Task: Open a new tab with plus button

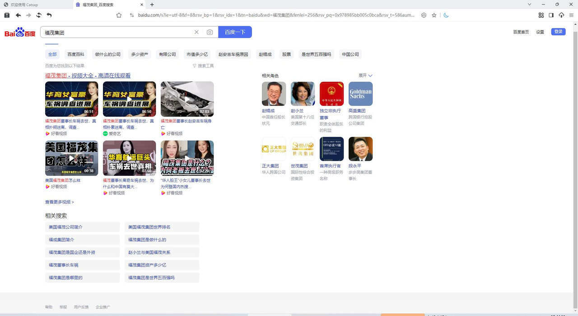Action: point(152,5)
